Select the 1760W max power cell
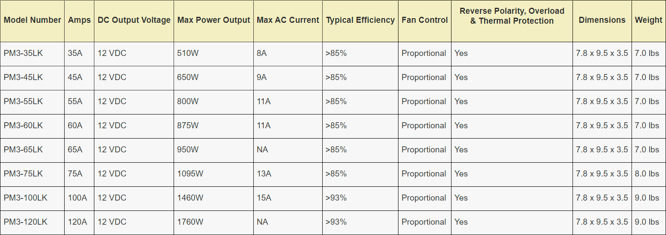Image resolution: width=666 pixels, height=235 pixels. coord(190,222)
